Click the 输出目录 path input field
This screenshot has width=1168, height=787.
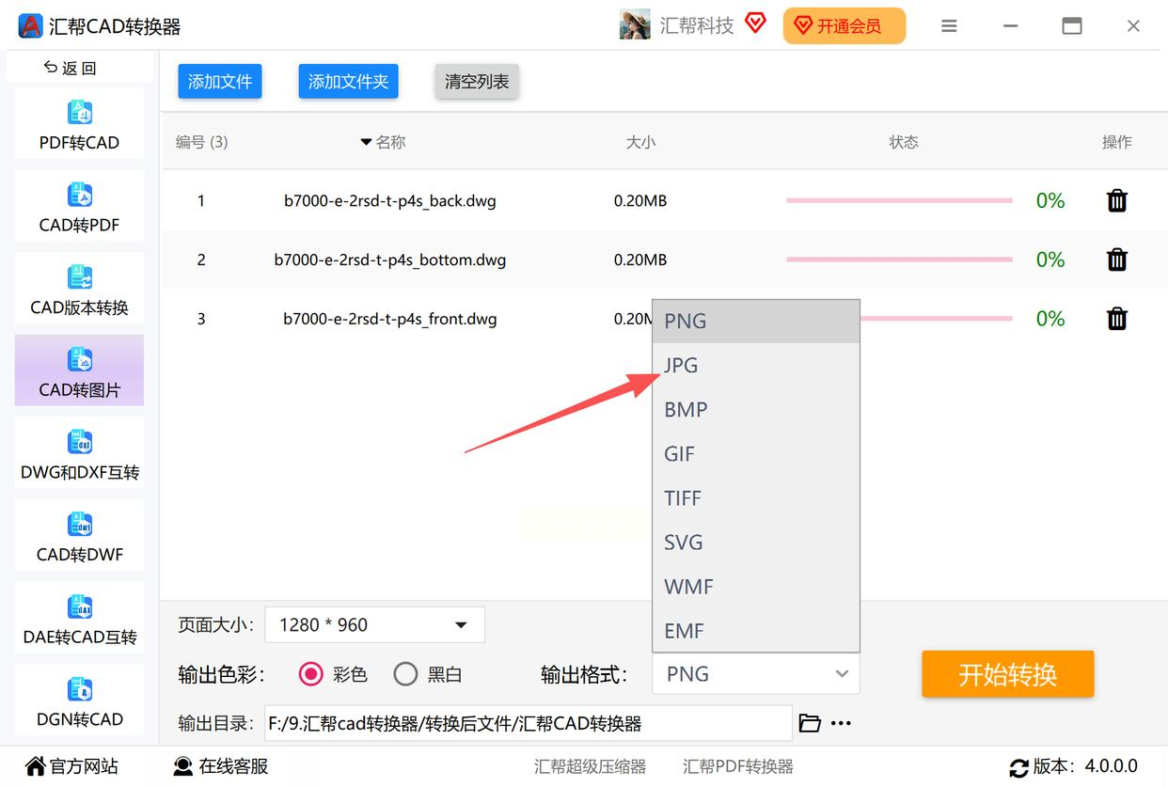pos(528,723)
